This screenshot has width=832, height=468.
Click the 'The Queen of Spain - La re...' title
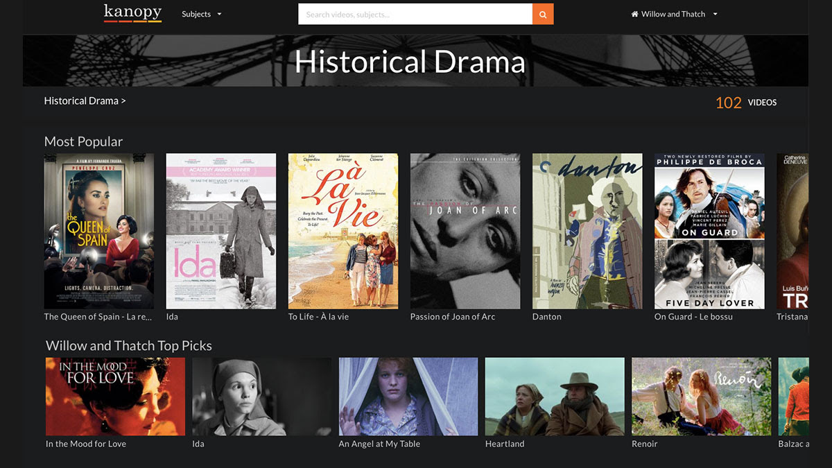tap(98, 317)
